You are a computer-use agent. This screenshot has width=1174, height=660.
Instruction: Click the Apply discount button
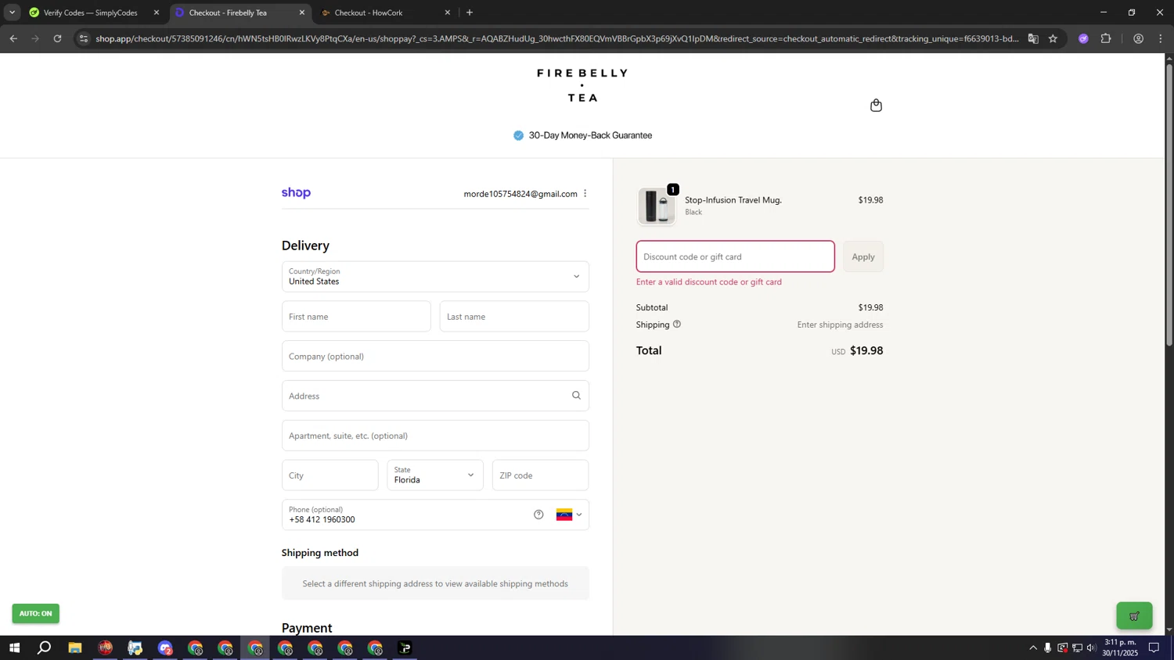click(x=863, y=256)
